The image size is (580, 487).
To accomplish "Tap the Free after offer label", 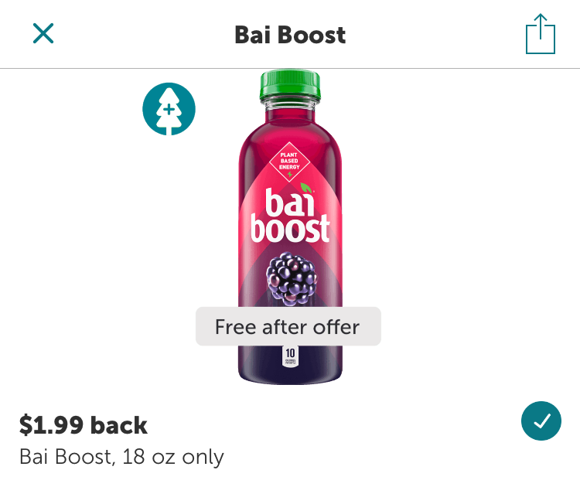I will point(288,326).
